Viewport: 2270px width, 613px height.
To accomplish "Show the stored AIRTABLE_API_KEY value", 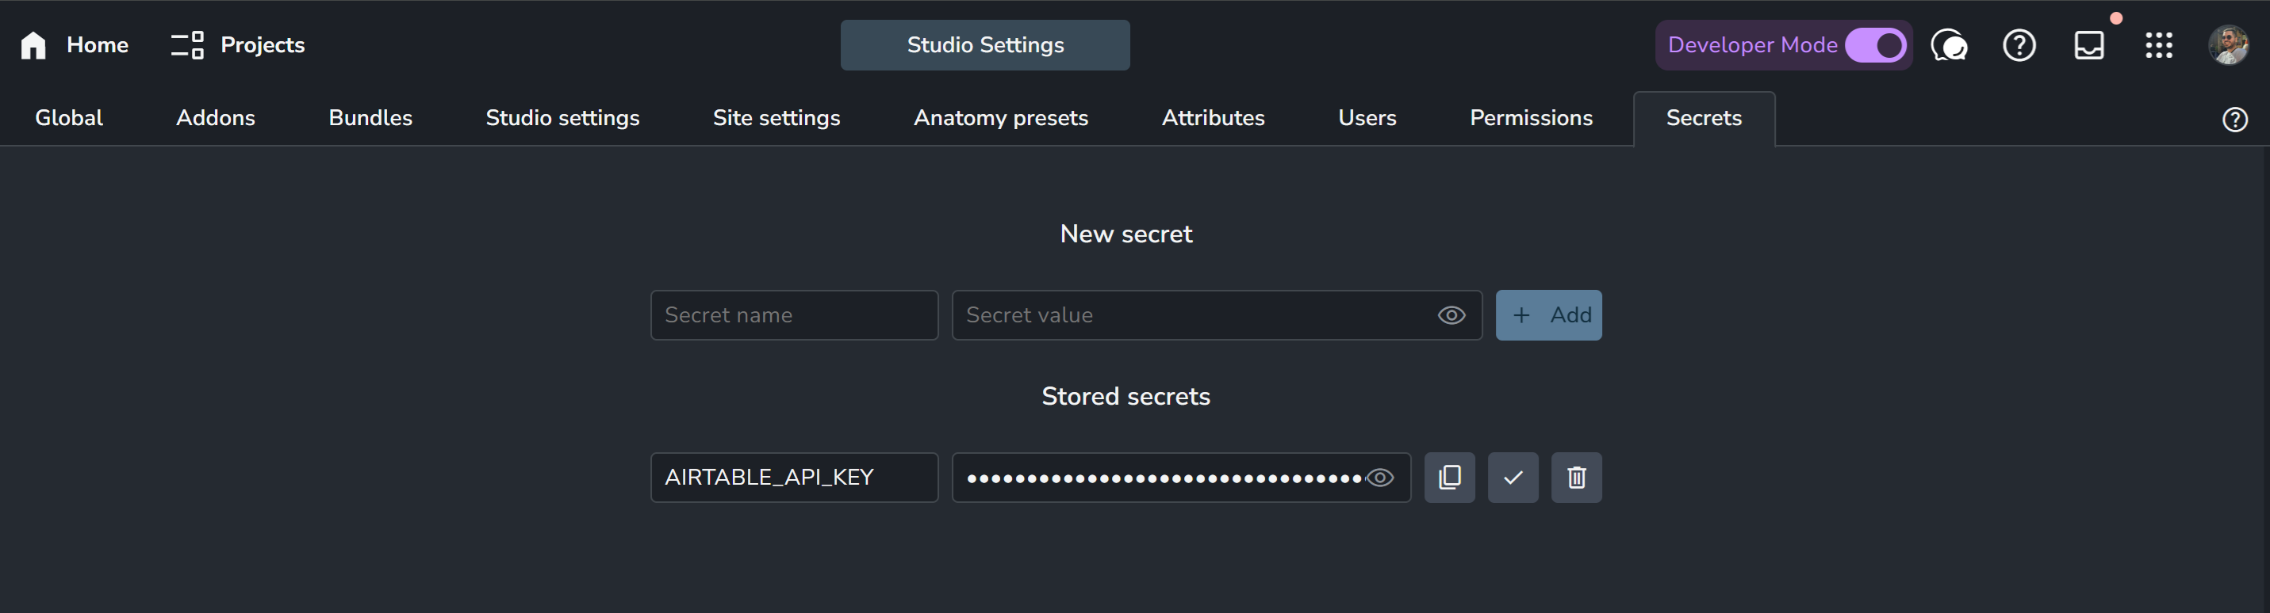I will tap(1380, 478).
